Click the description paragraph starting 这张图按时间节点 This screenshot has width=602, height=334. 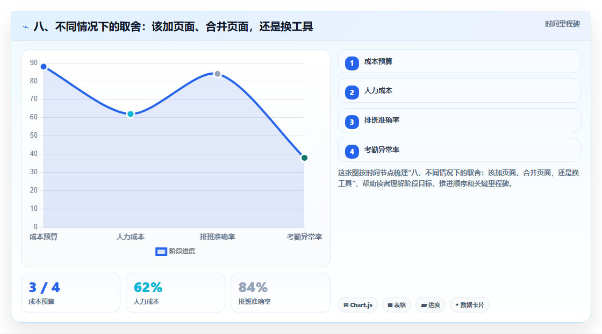[x=458, y=179]
